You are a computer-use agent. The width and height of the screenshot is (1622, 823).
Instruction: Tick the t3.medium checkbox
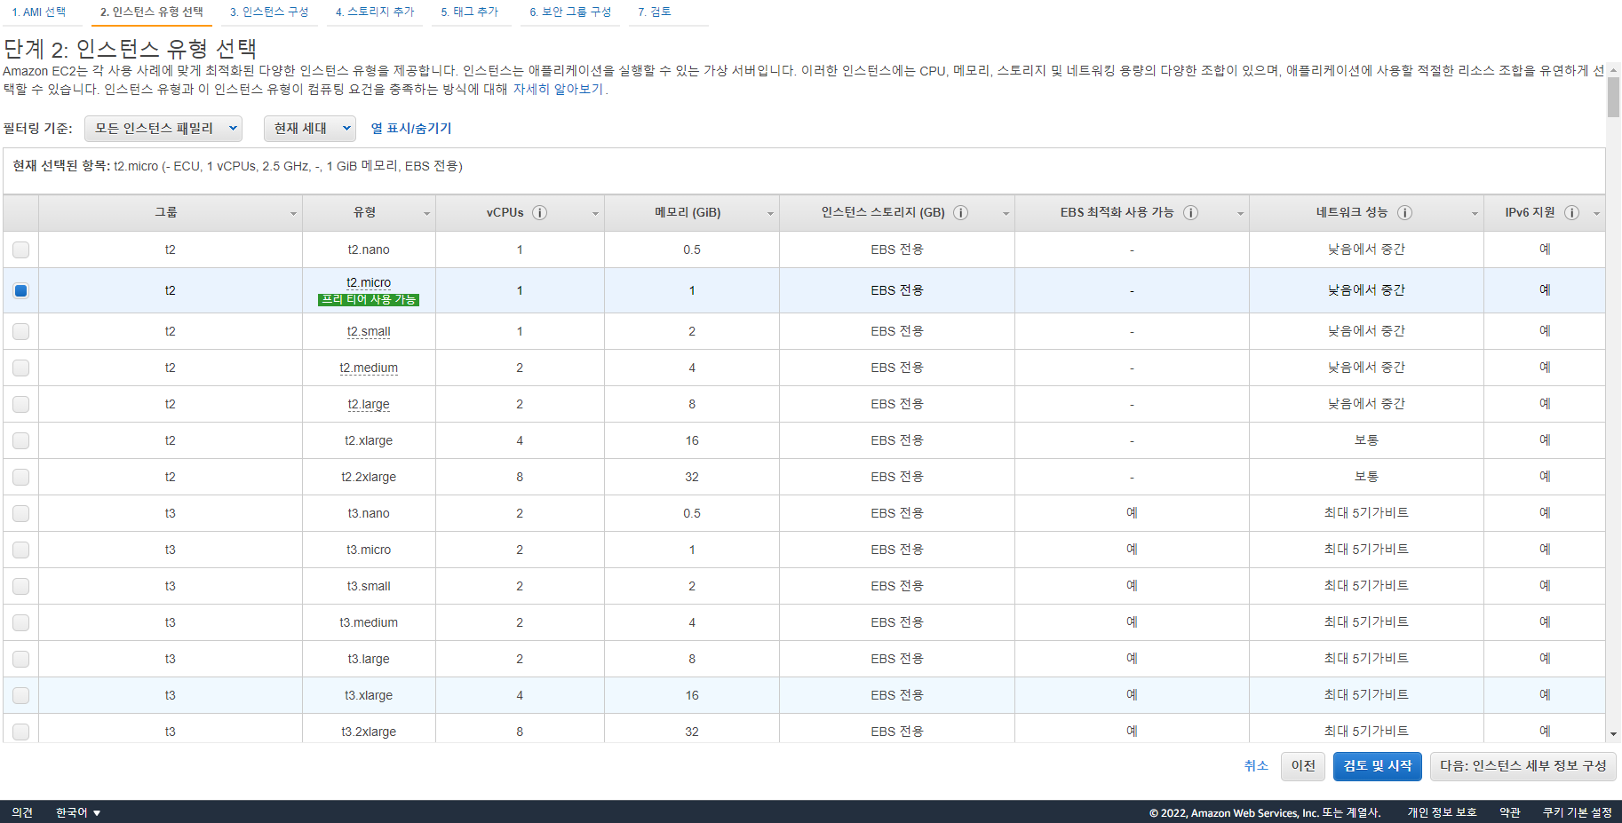point(21,623)
